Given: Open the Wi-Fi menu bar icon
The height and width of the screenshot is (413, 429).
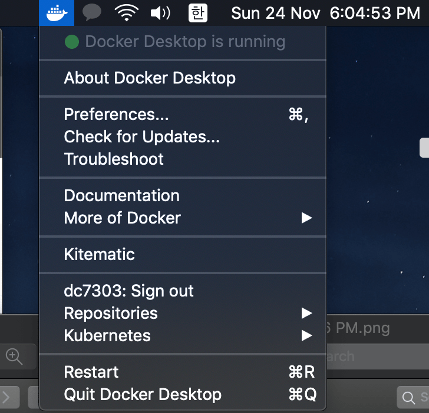Looking at the screenshot, I should [x=126, y=13].
